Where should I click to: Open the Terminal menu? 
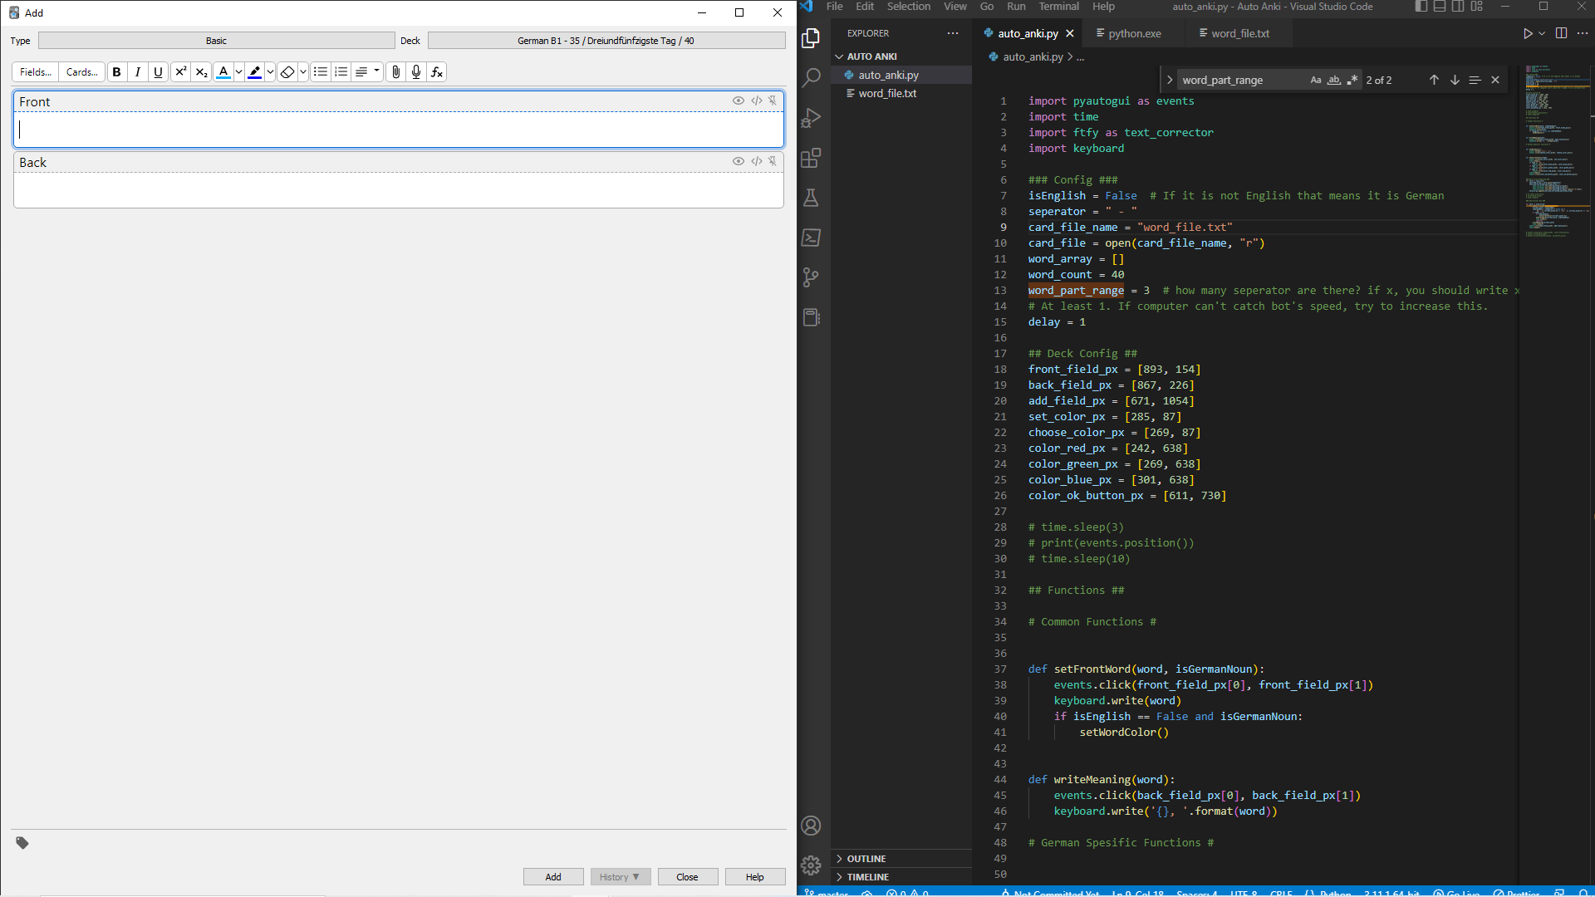[1058, 7]
